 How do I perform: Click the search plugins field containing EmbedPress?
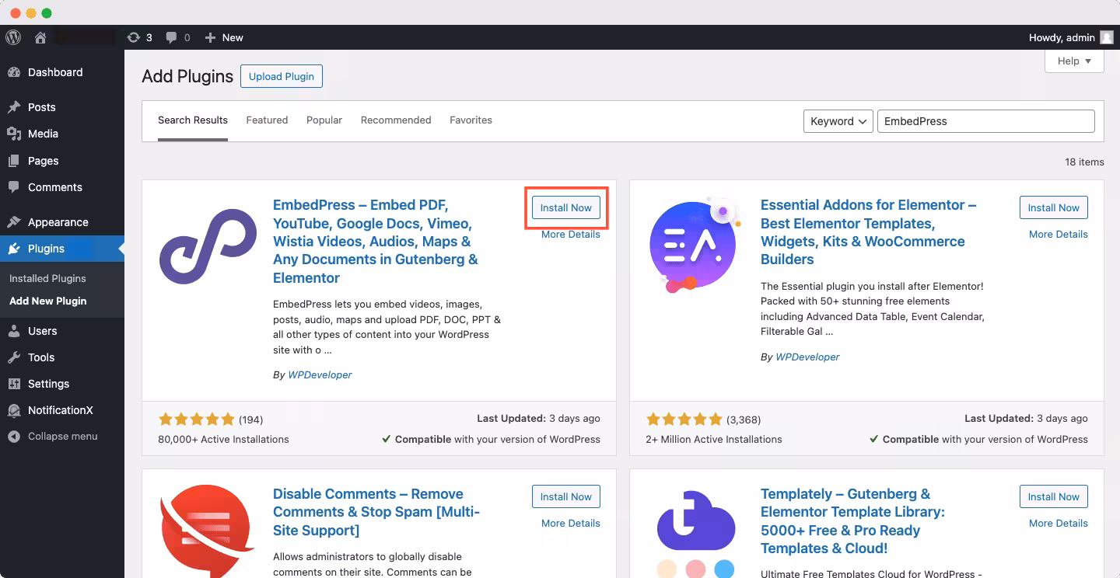pyautogui.click(x=985, y=121)
